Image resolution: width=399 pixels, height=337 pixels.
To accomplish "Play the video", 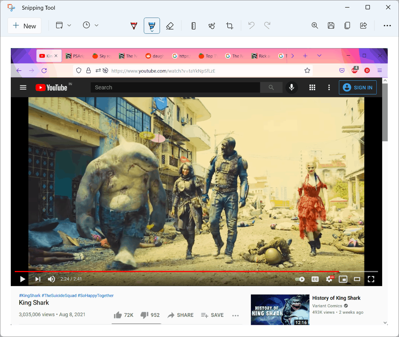I will (x=22, y=279).
